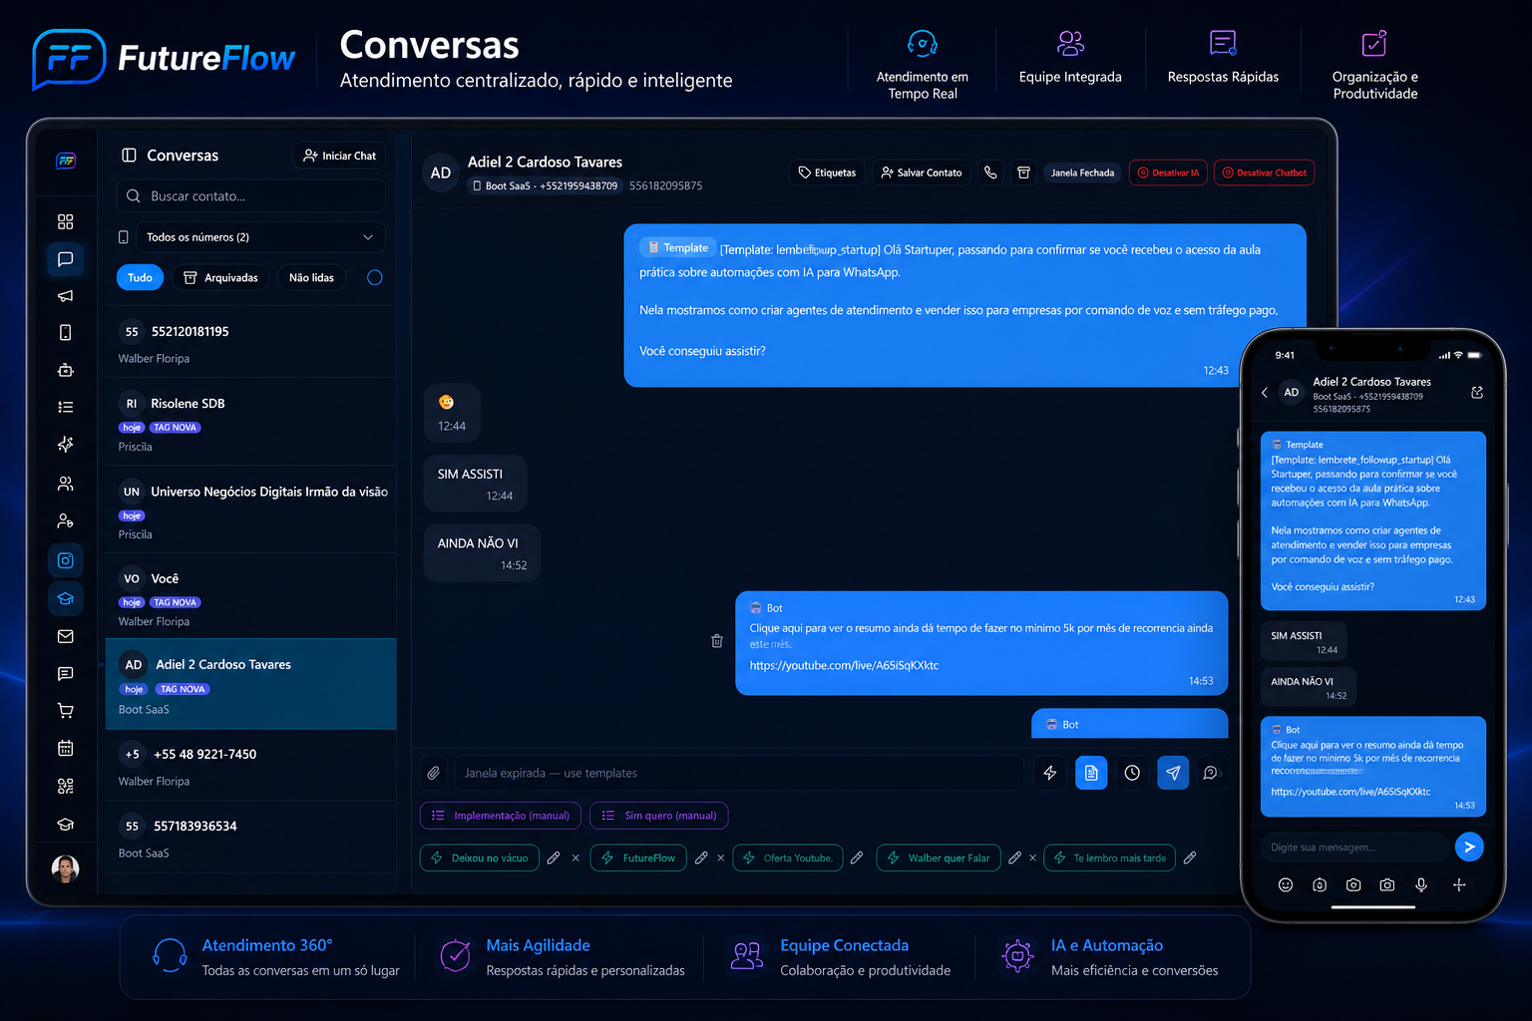
Task: Open the megaphone campaigns icon in sidebar
Action: (66, 296)
